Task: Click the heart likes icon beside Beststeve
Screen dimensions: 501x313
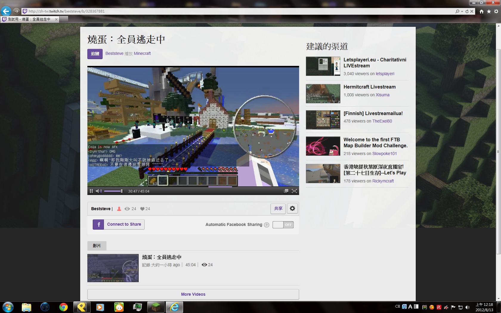Action: [x=142, y=209]
